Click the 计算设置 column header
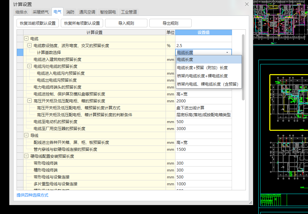Screen dimensions: 308x214 coord(95,33)
